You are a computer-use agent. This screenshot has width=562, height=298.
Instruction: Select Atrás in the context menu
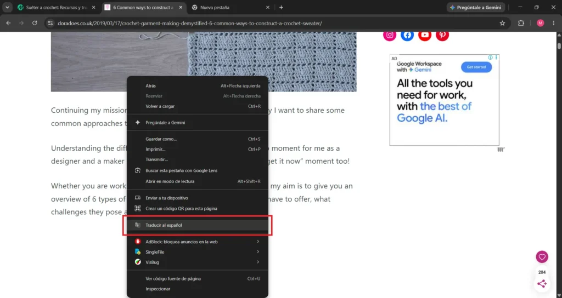[198, 86]
